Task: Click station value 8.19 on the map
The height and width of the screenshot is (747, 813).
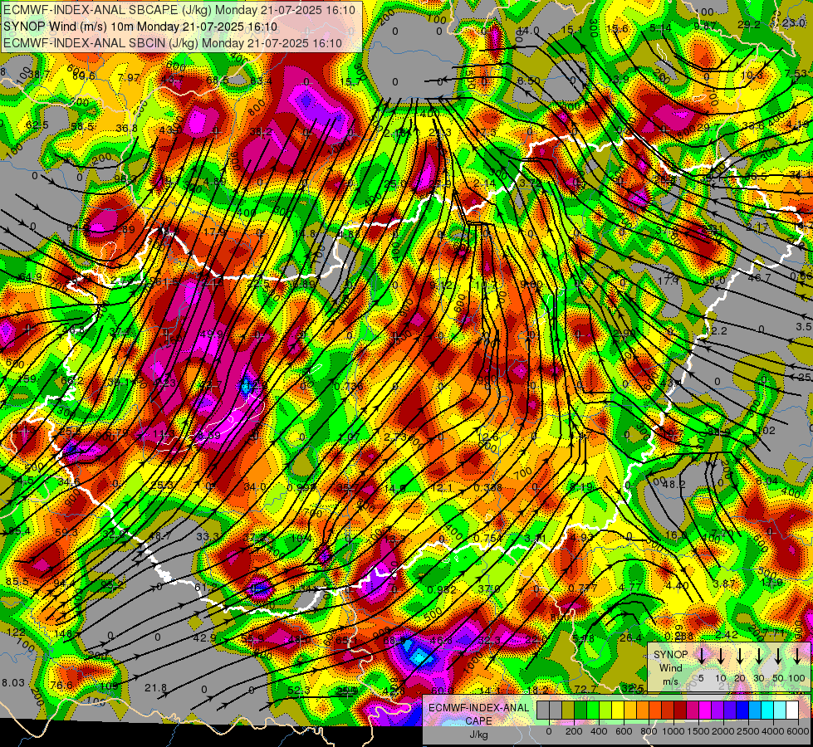Action: click(x=580, y=486)
